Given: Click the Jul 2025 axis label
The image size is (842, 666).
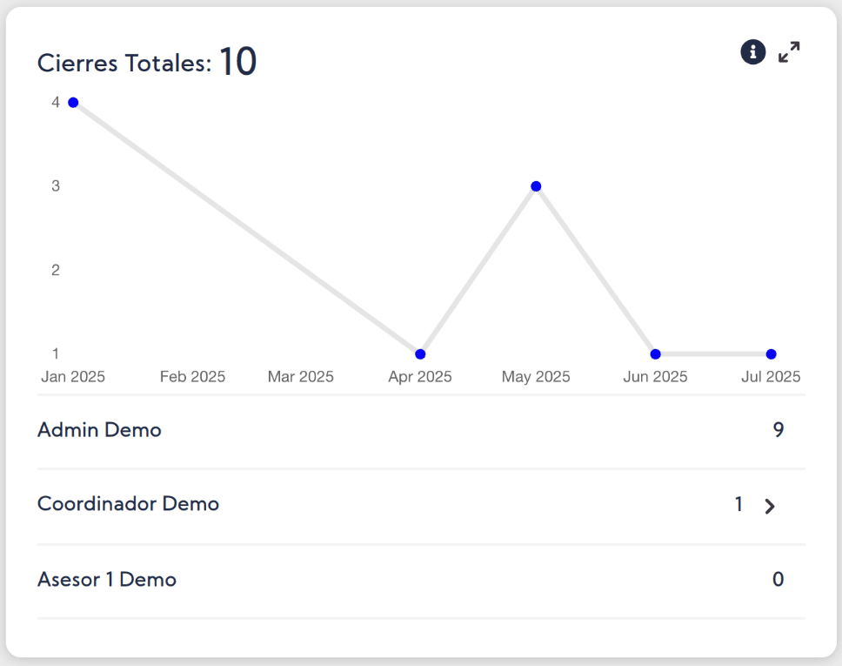Looking at the screenshot, I should [772, 377].
